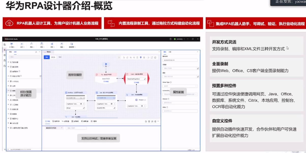The height and width of the screenshot is (153, 306).
Task: Expand the 最近使用 tree node
Action: [x=8, y=67]
